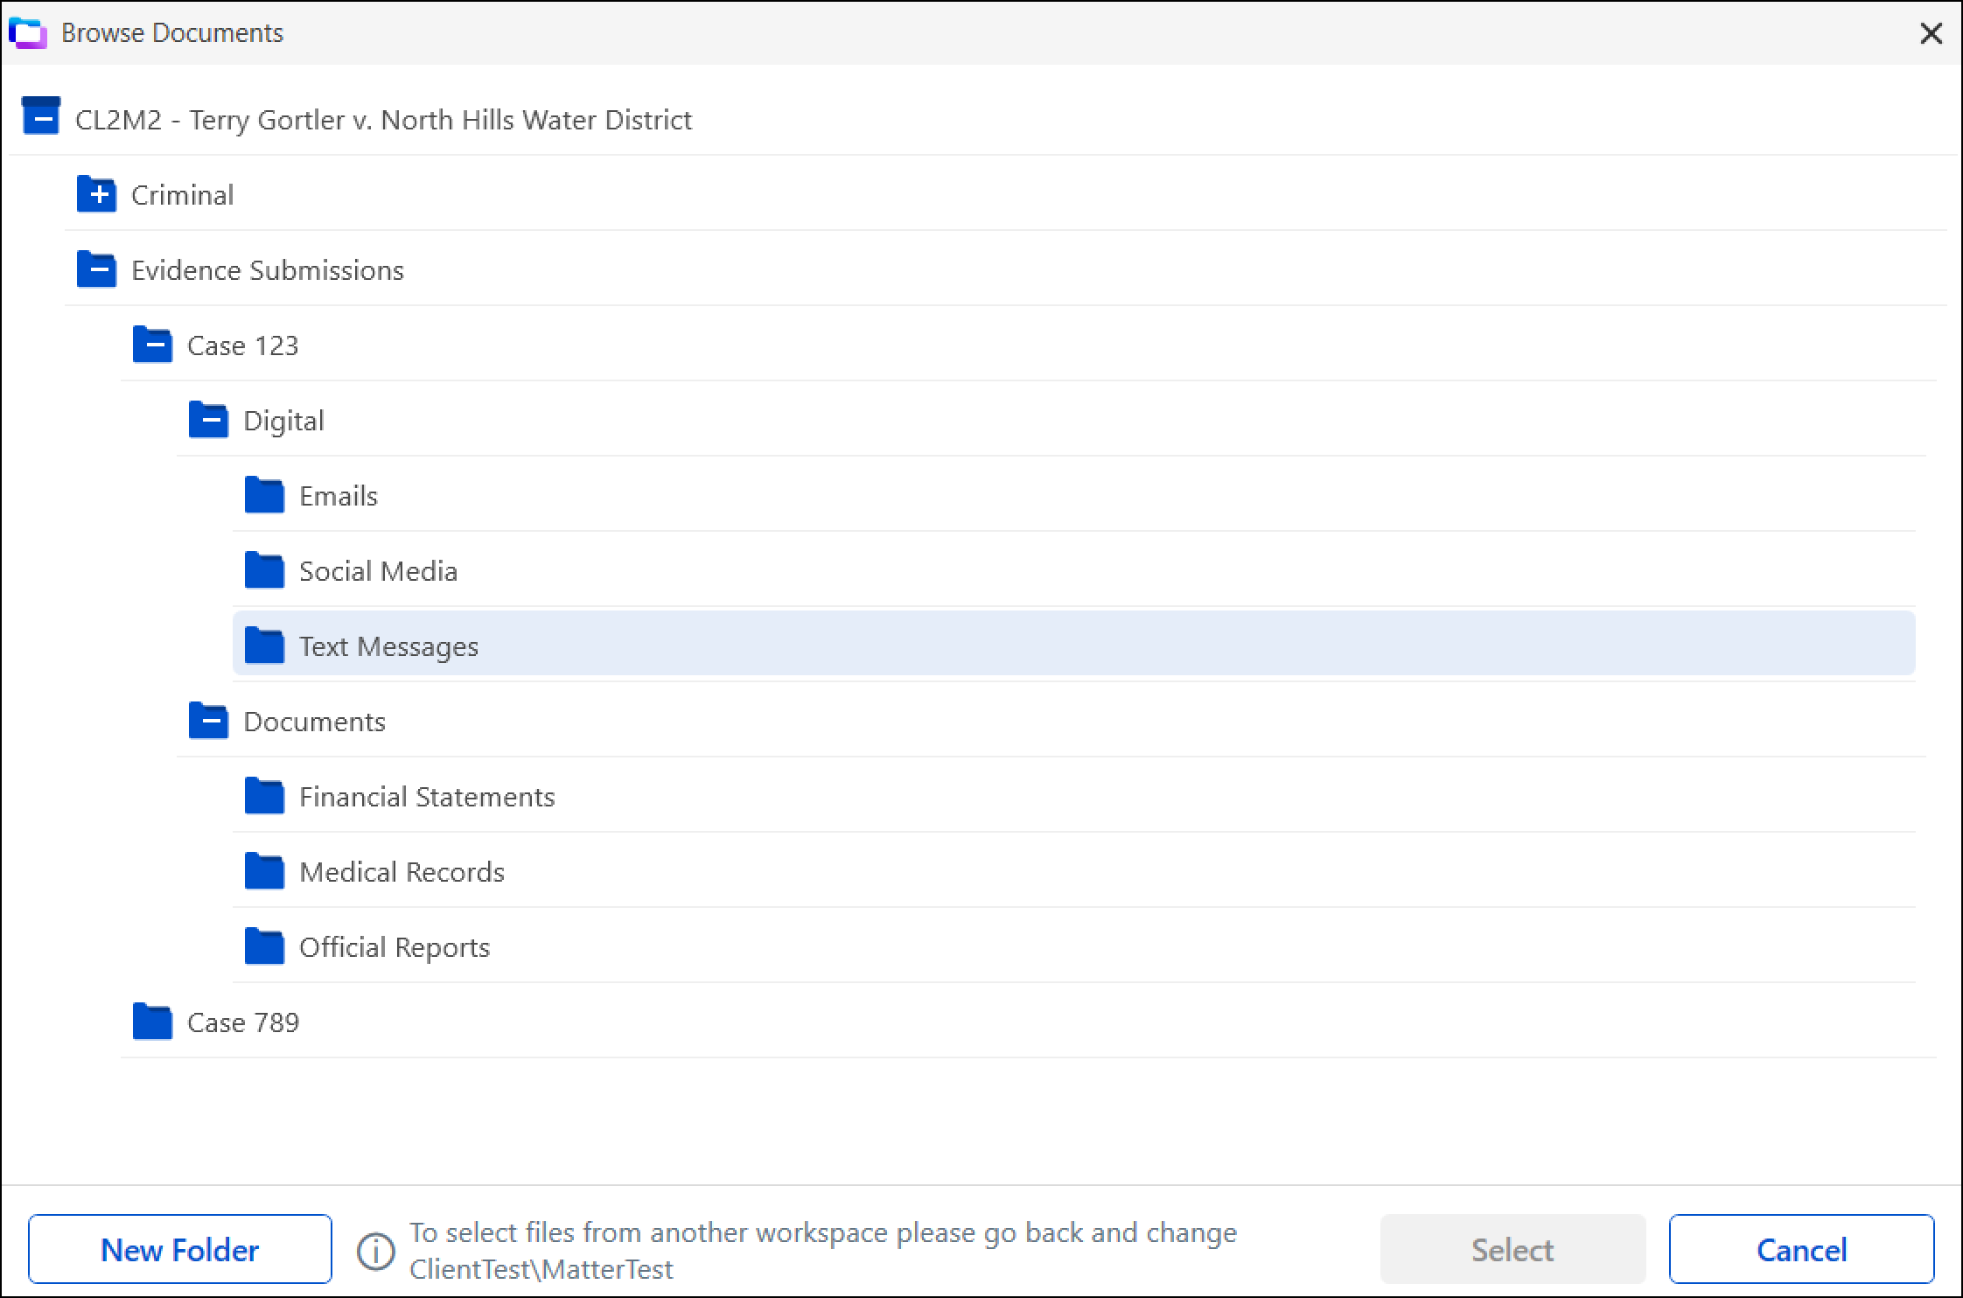Click the Official Reports folder icon
The image size is (1963, 1298).
[x=264, y=946]
